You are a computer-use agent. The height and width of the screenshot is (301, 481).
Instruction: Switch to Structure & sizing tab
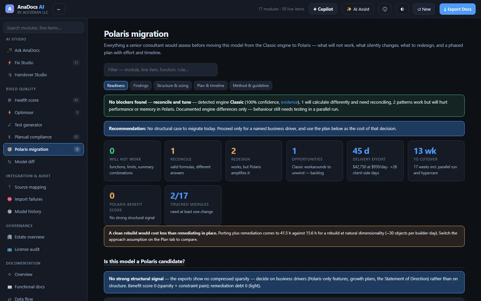click(x=173, y=86)
